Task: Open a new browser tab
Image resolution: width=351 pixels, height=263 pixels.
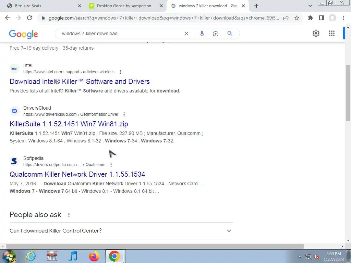Action: coord(256,6)
